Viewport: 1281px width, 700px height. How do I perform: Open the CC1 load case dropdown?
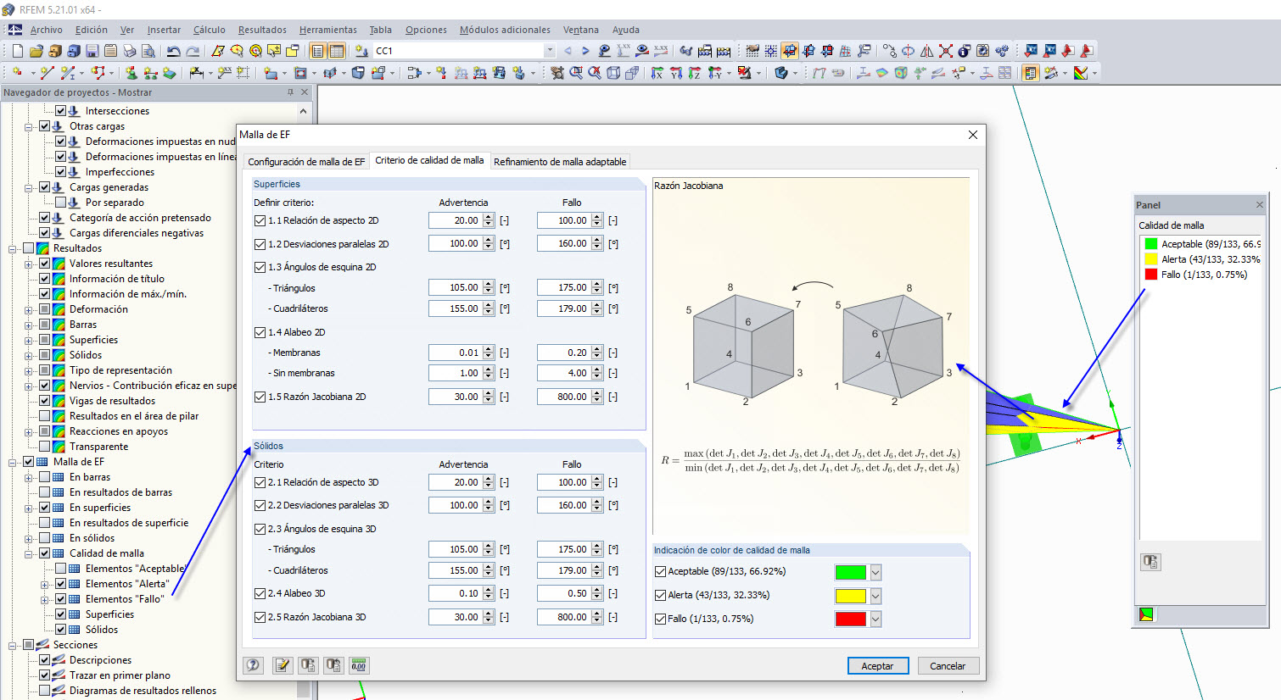(x=550, y=51)
